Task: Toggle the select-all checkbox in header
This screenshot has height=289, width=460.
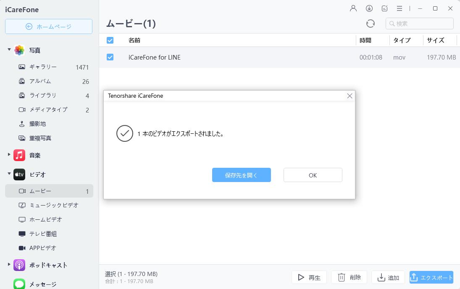Action: (x=110, y=40)
